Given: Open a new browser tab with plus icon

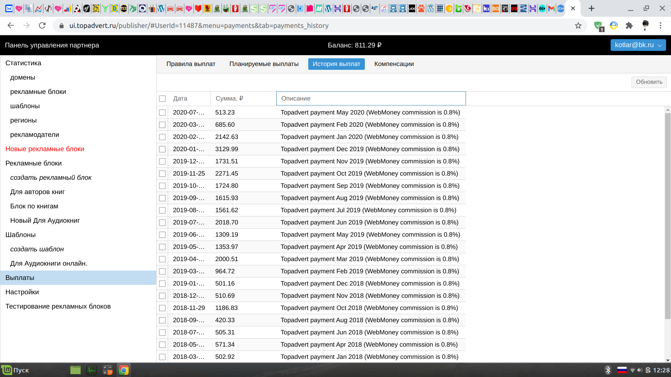Looking at the screenshot, I should tap(591, 8).
